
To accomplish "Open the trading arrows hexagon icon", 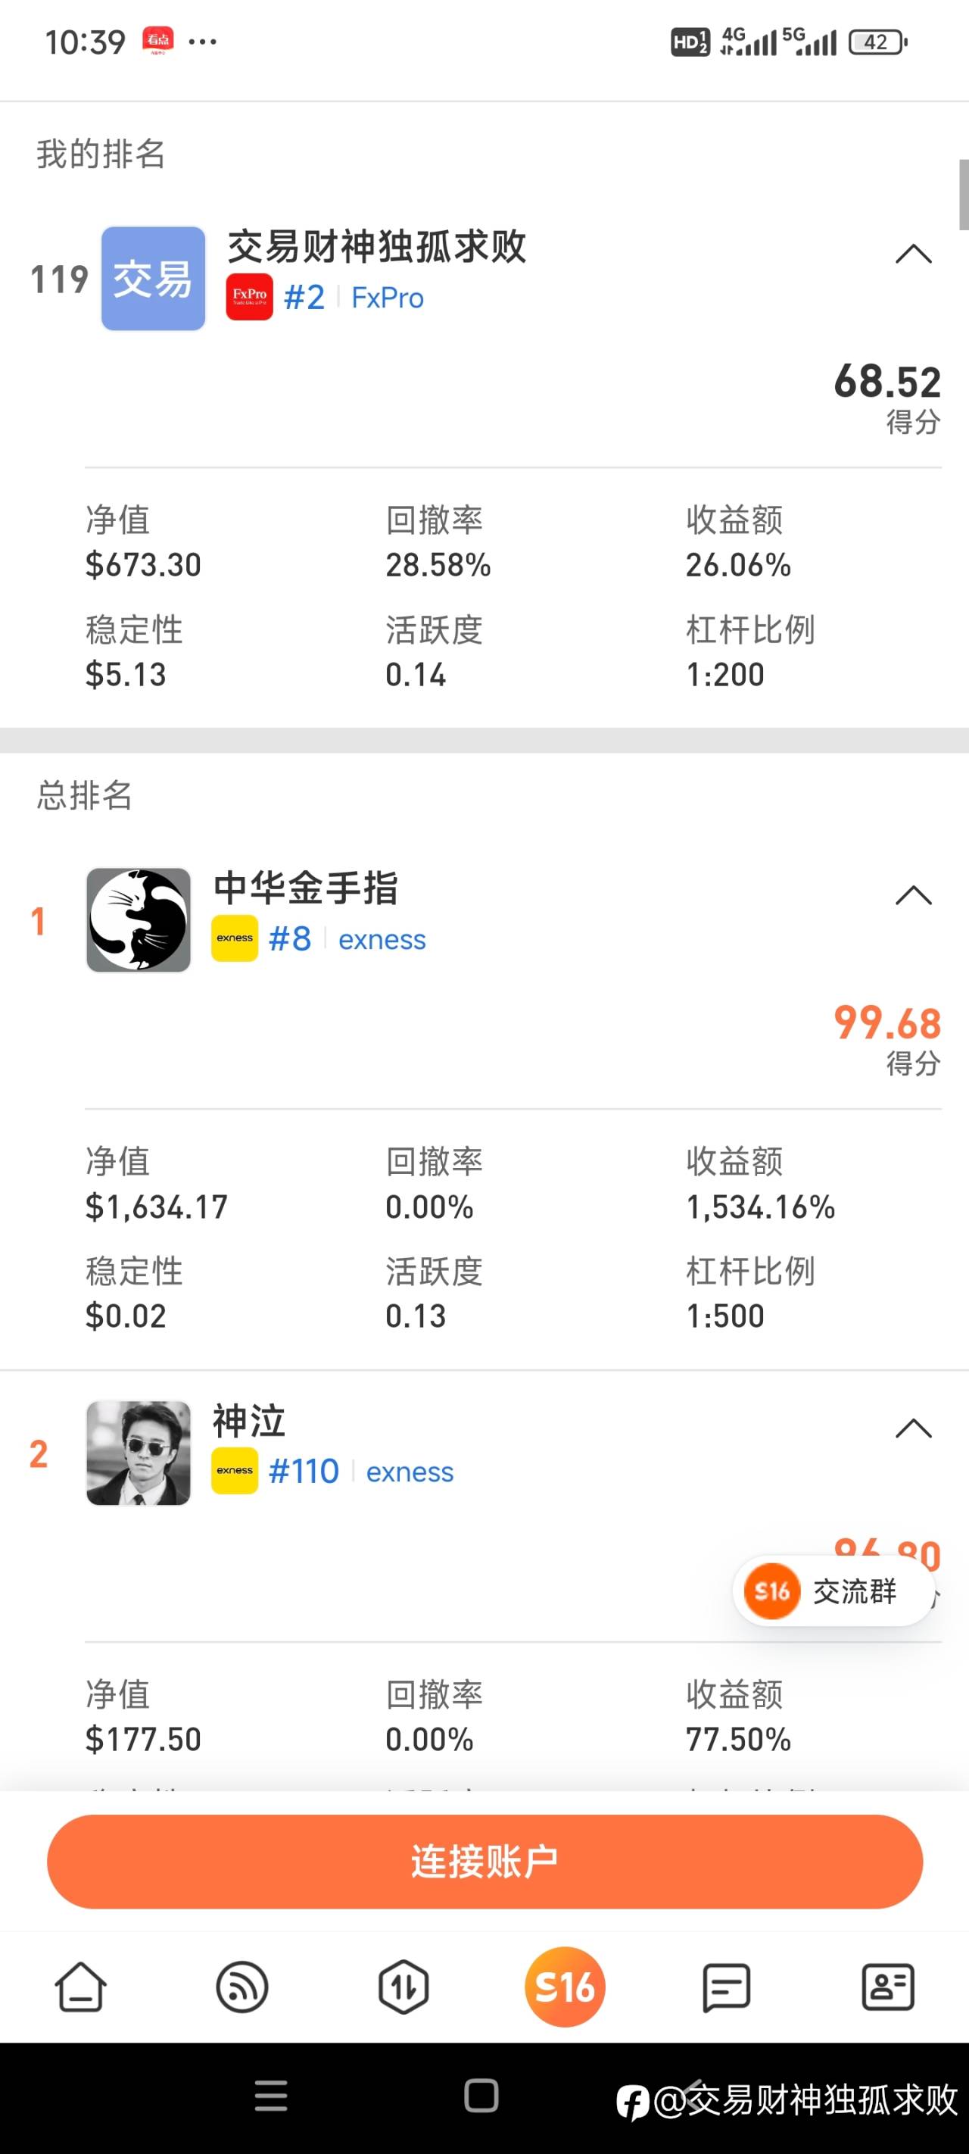I will 403,1986.
